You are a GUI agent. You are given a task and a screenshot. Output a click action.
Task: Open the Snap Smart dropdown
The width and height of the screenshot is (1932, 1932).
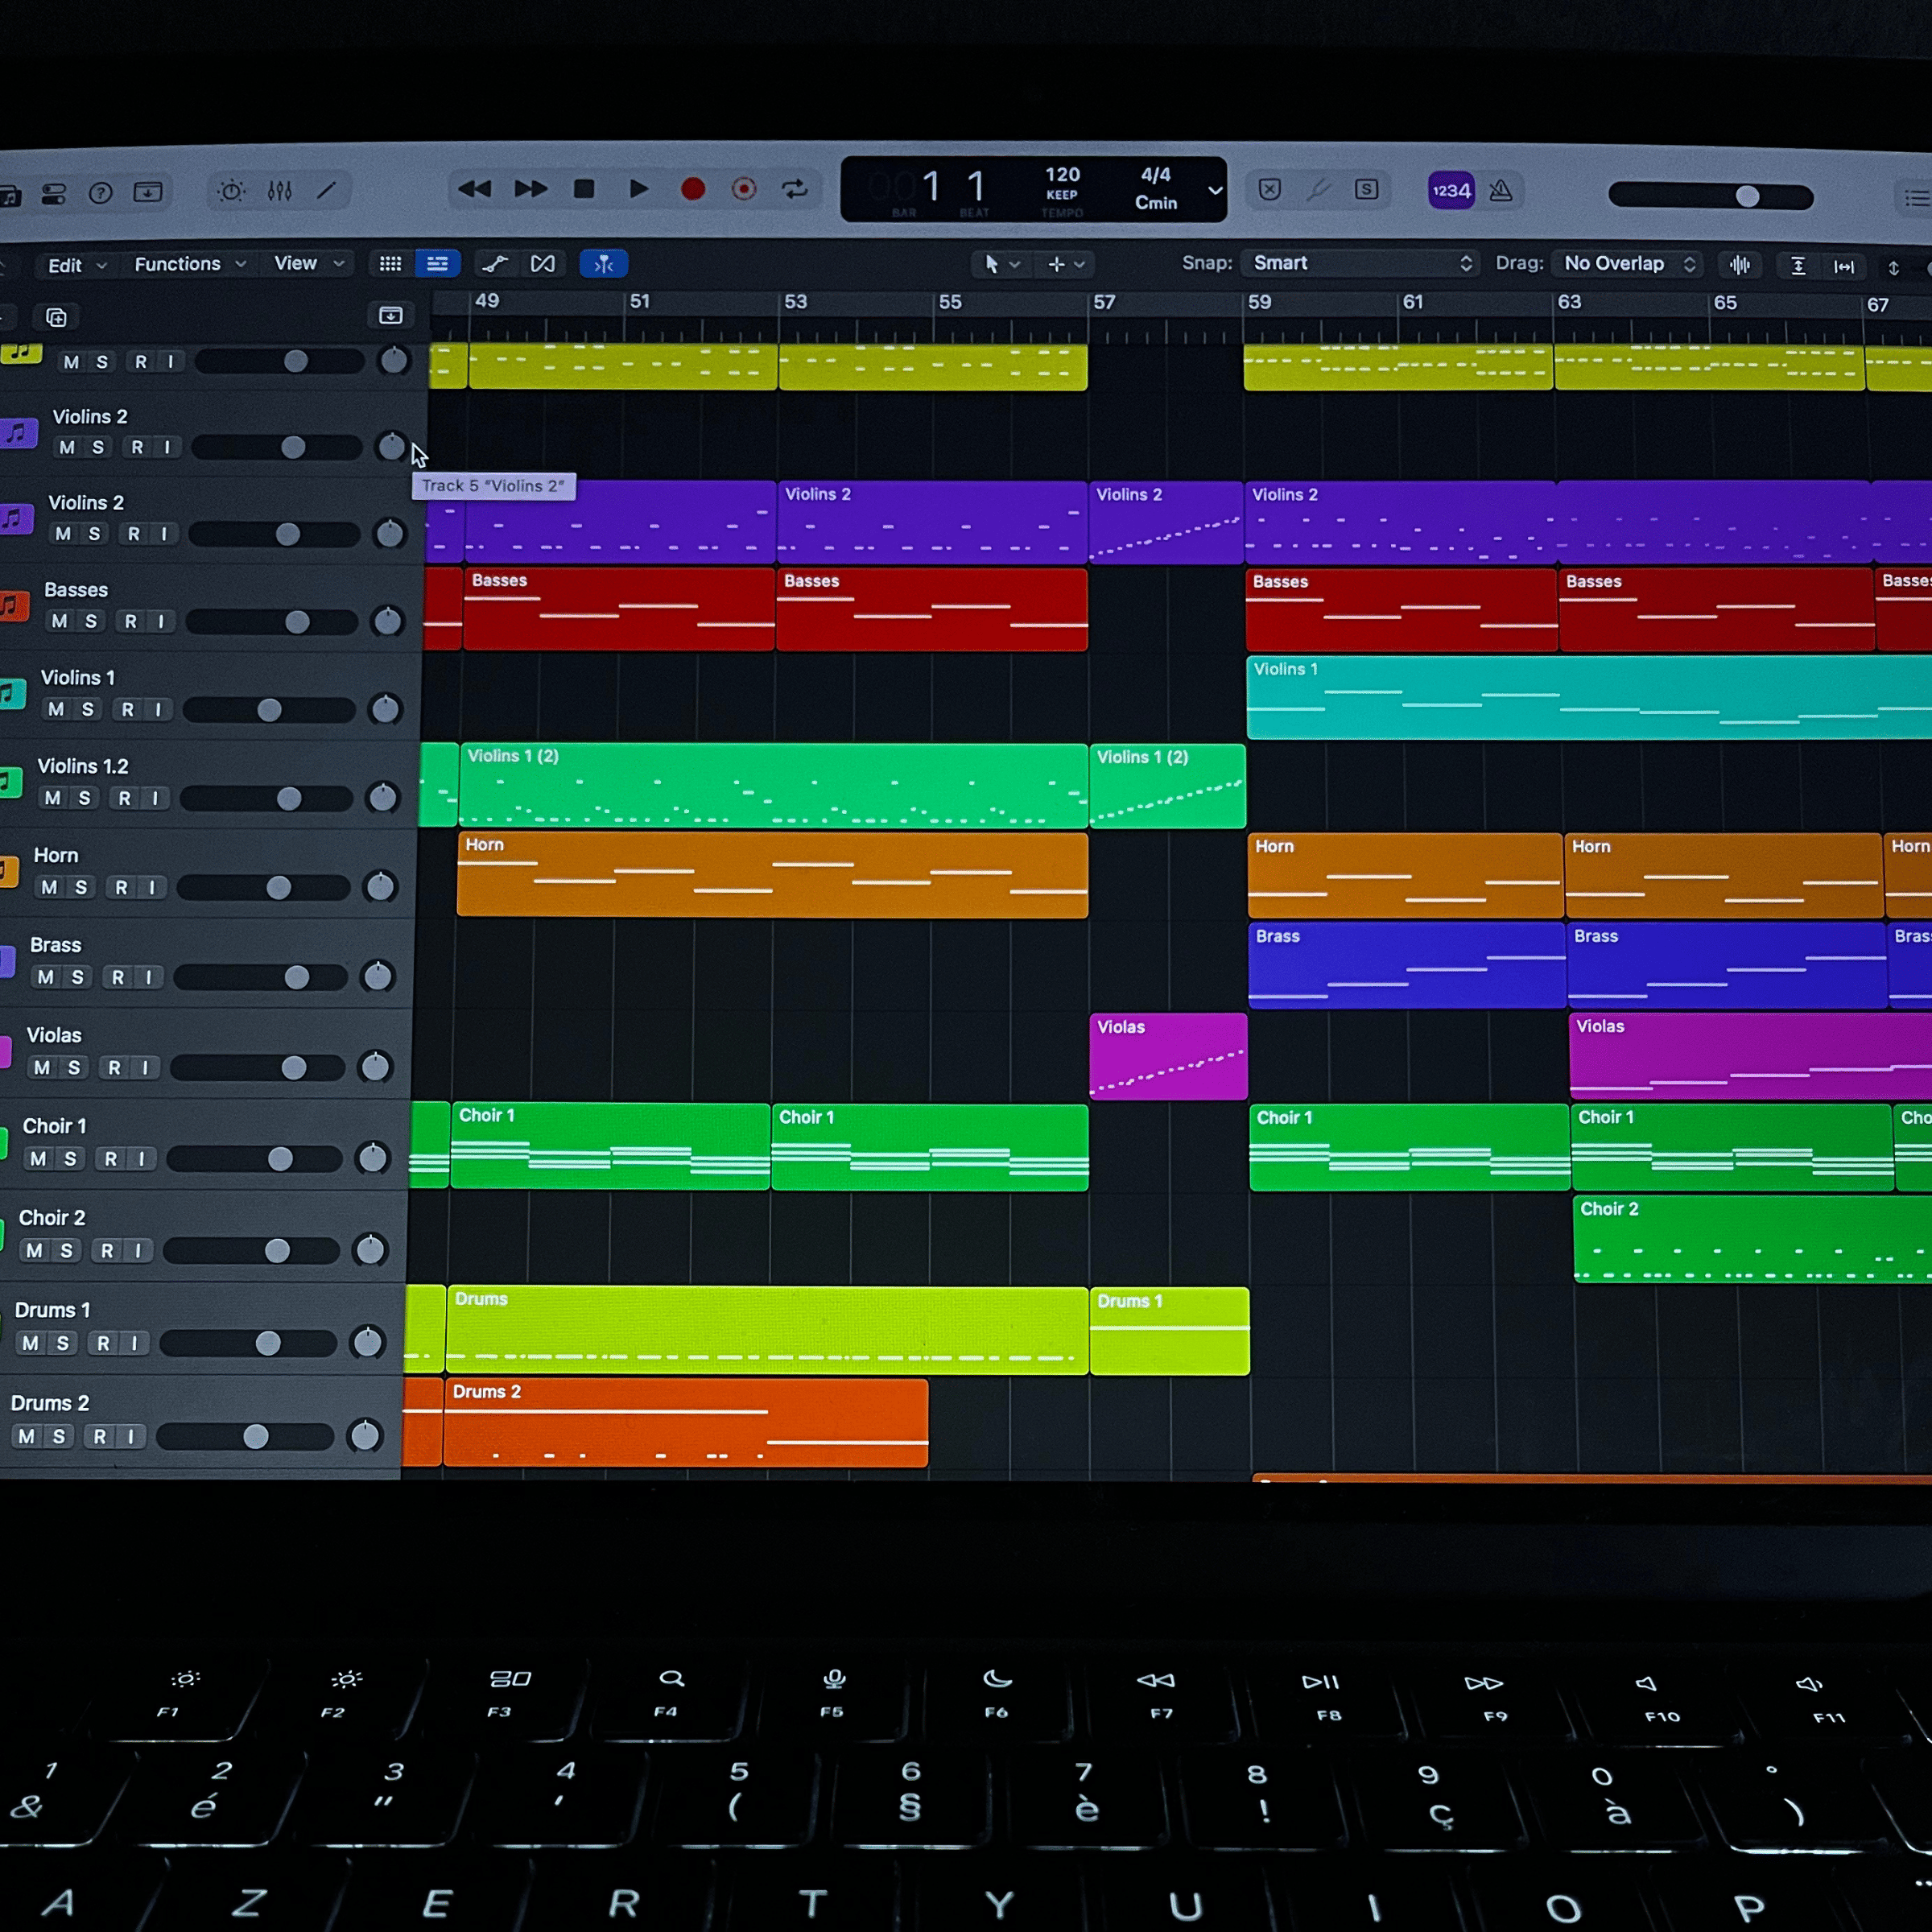point(1361,263)
